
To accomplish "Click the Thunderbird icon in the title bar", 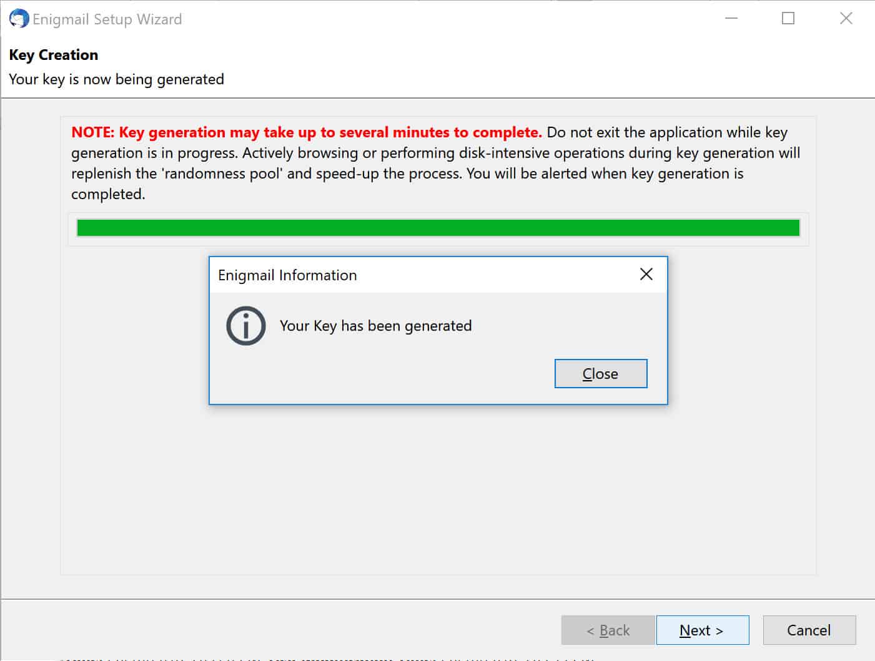I will coord(19,19).
